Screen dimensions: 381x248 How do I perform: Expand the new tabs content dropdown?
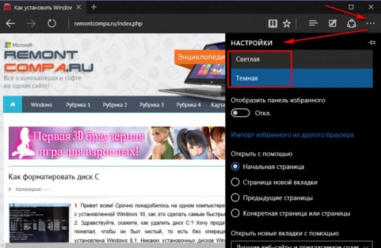pos(302,245)
